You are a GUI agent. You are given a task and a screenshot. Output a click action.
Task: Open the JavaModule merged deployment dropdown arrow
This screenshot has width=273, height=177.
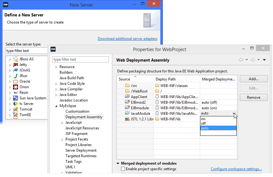pos(234,113)
